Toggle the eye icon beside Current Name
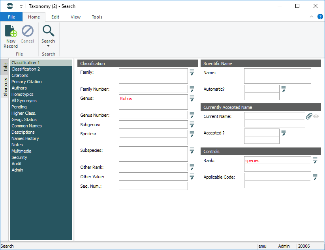The height and width of the screenshot is (250, 325). point(316,116)
